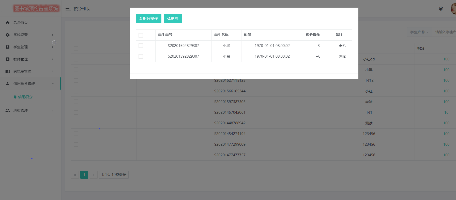456x200 pixels.
Task: Click the +6 points cell
Action: 318,56
